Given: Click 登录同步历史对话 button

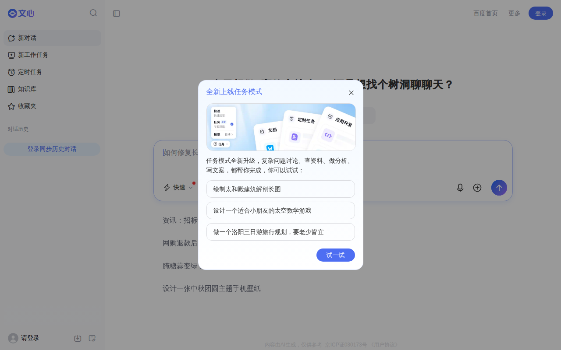Looking at the screenshot, I should click(52, 149).
